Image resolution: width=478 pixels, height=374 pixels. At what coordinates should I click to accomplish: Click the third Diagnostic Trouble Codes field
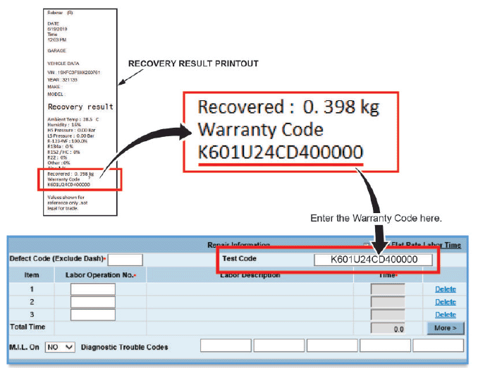point(332,345)
